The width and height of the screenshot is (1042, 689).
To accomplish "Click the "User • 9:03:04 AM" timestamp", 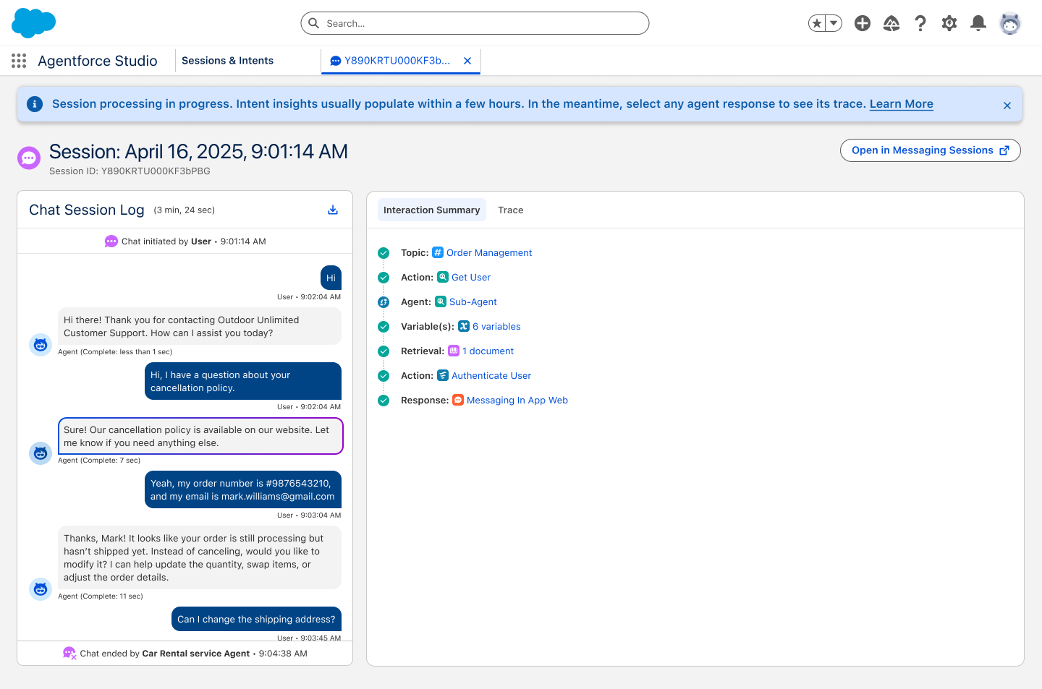I will coord(309,515).
